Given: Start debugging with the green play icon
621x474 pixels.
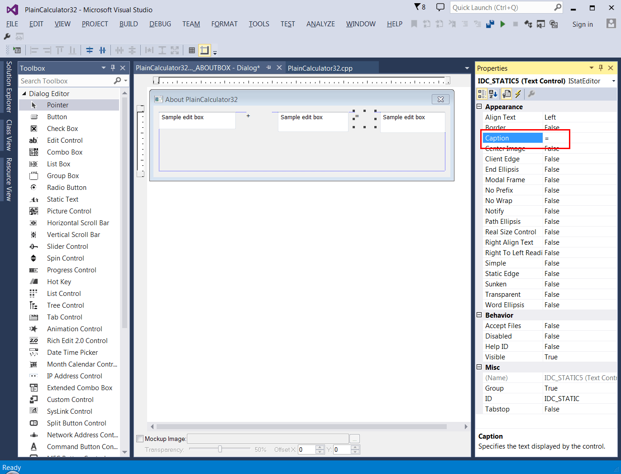Looking at the screenshot, I should 502,24.
